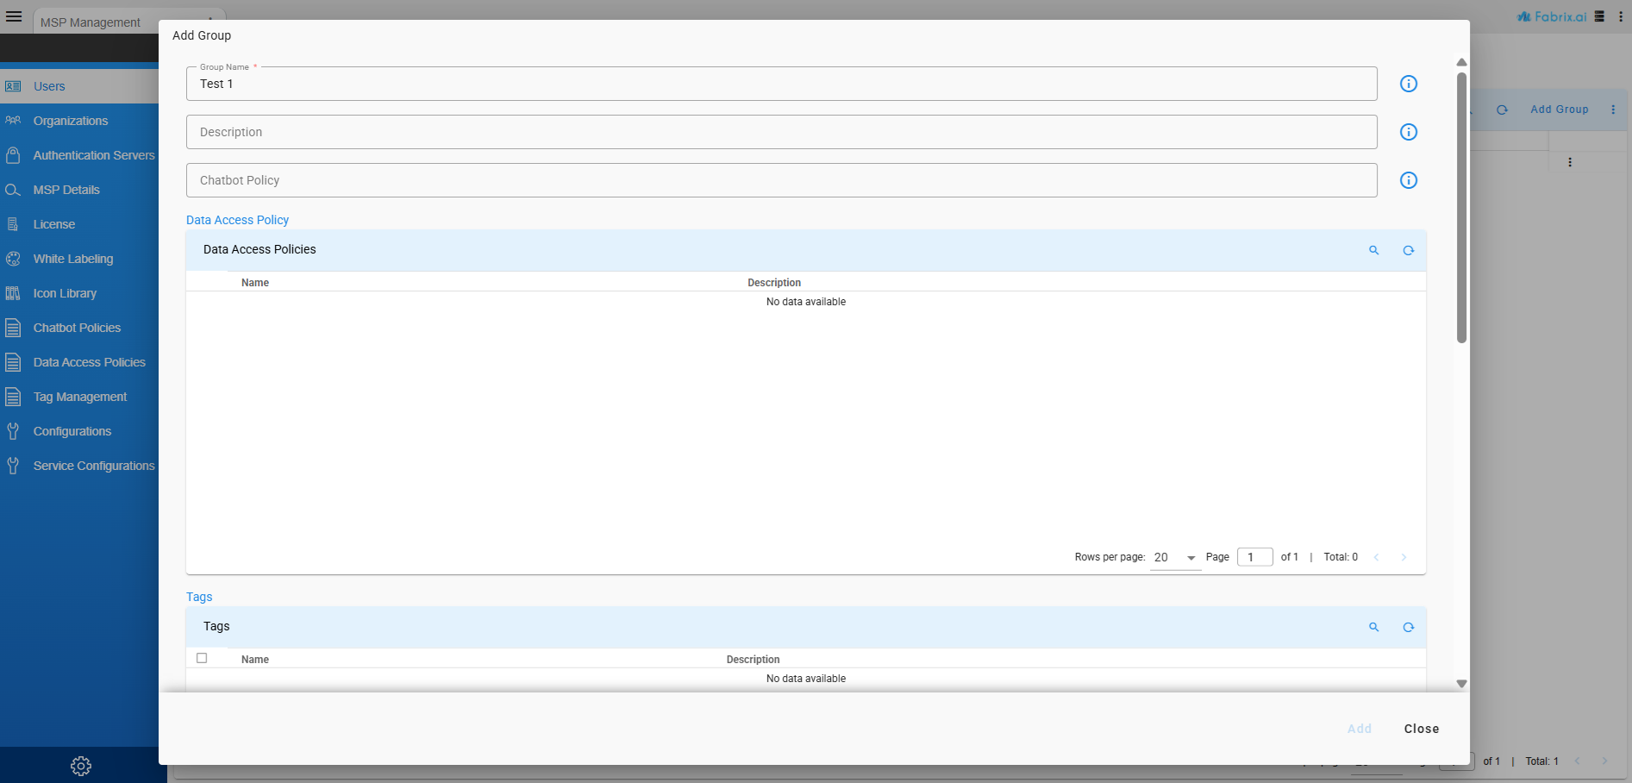Viewport: 1632px width, 783px height.
Task: Click info icon beside Description field
Action: click(x=1408, y=132)
